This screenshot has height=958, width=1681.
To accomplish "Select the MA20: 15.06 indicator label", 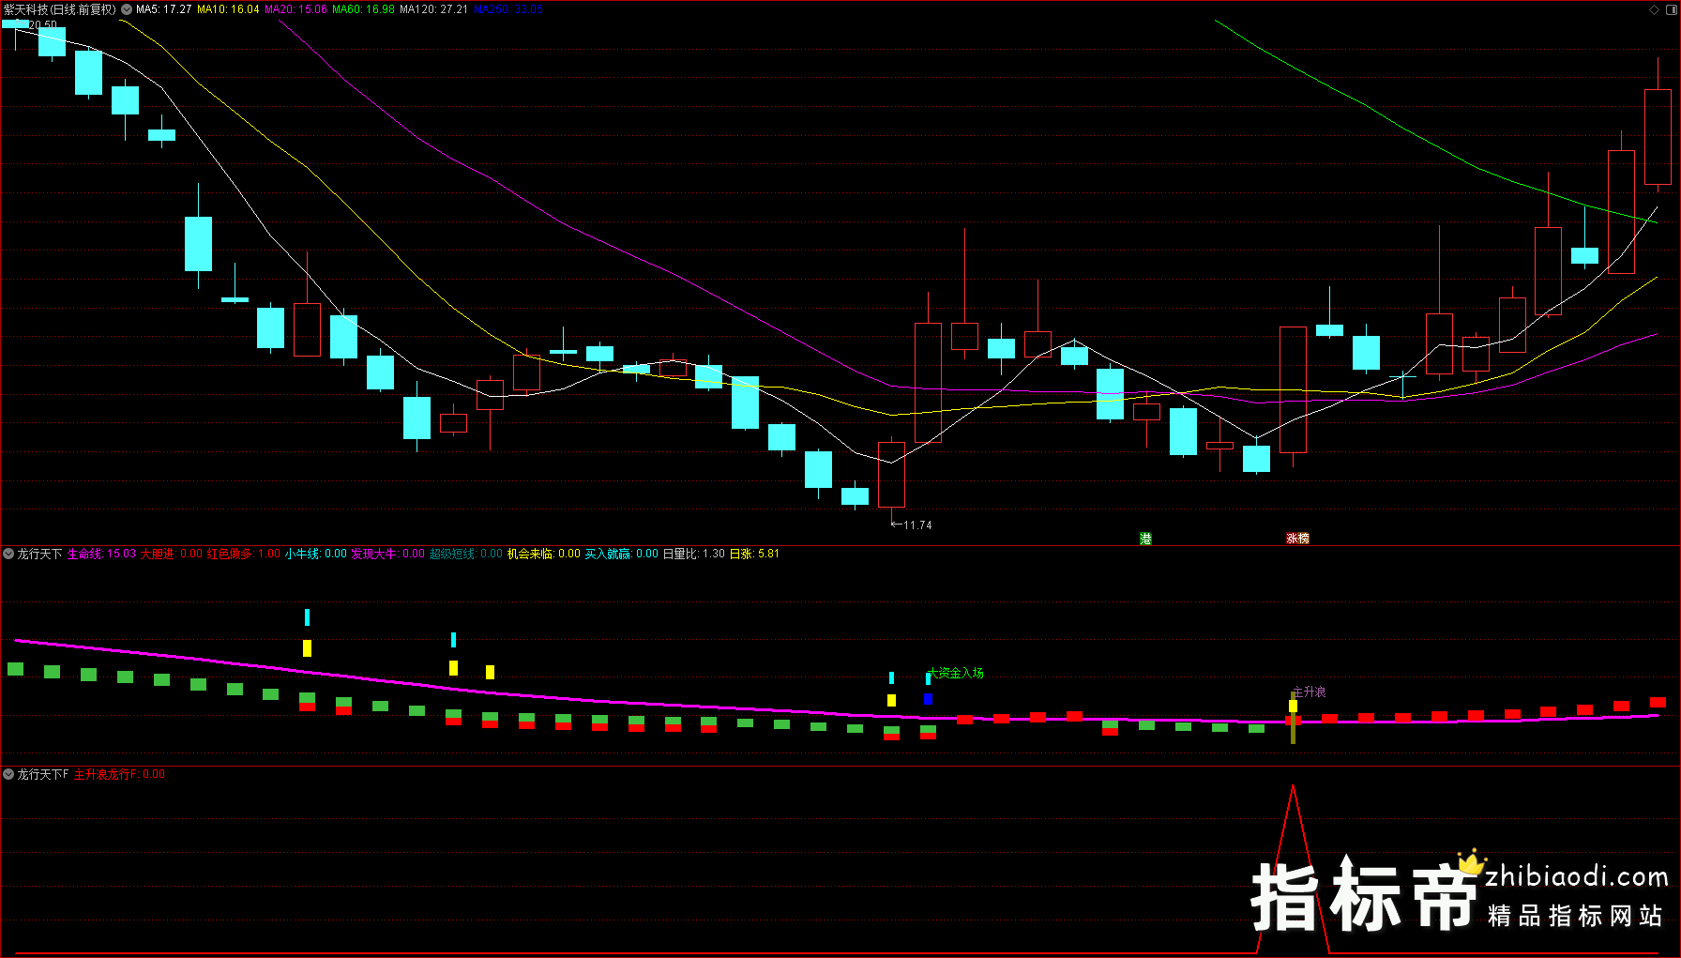I will 295,9.
